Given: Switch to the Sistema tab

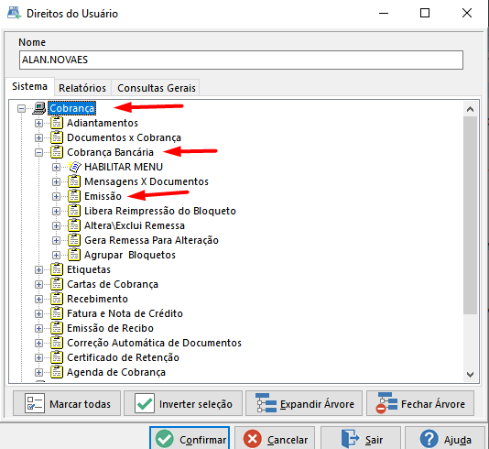Looking at the screenshot, I should tap(29, 86).
